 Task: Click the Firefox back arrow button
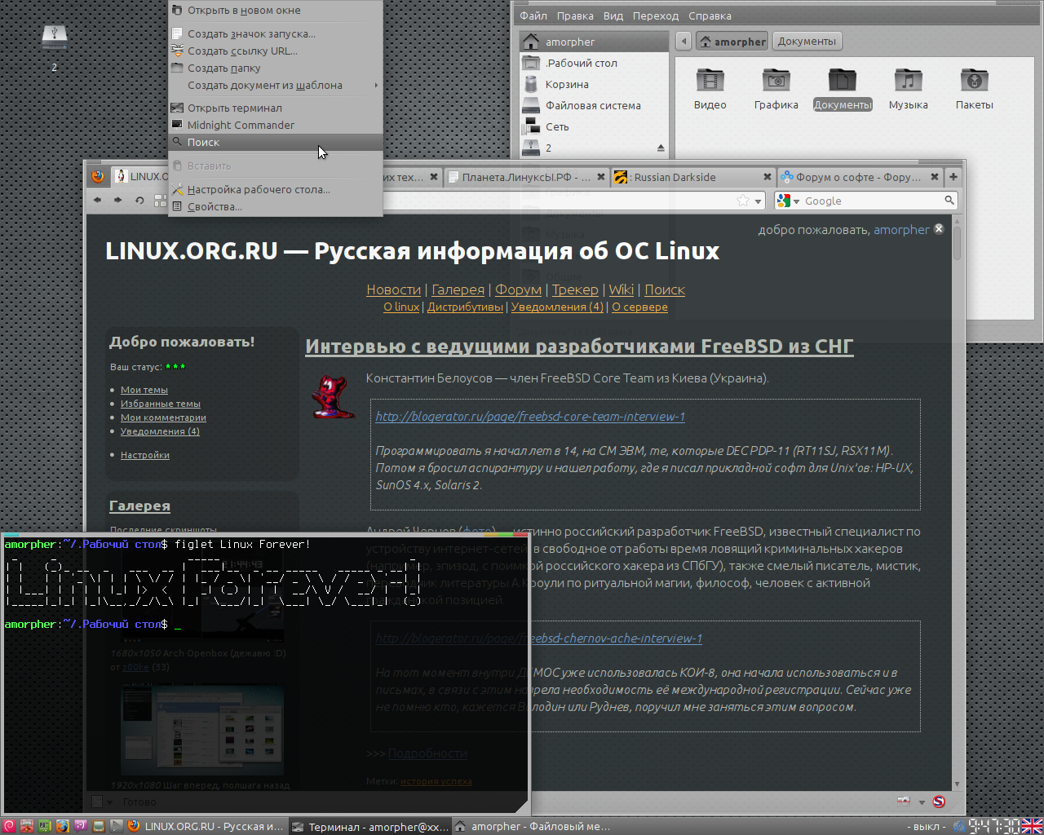tap(98, 200)
